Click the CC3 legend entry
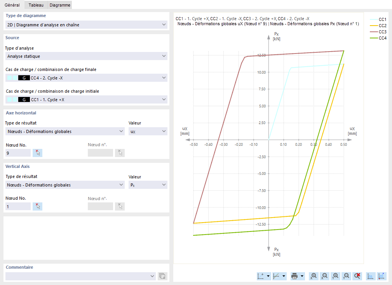The width and height of the screenshot is (392, 285). coord(378,32)
